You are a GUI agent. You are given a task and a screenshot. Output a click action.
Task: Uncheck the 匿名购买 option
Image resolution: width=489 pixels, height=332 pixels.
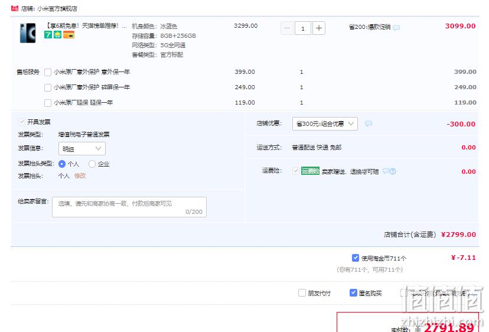[x=353, y=292]
